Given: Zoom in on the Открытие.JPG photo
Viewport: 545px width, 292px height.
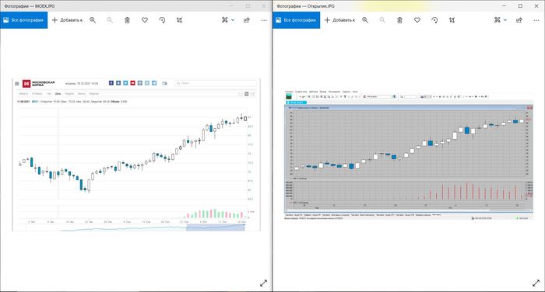Looking at the screenshot, I should (x=365, y=20).
